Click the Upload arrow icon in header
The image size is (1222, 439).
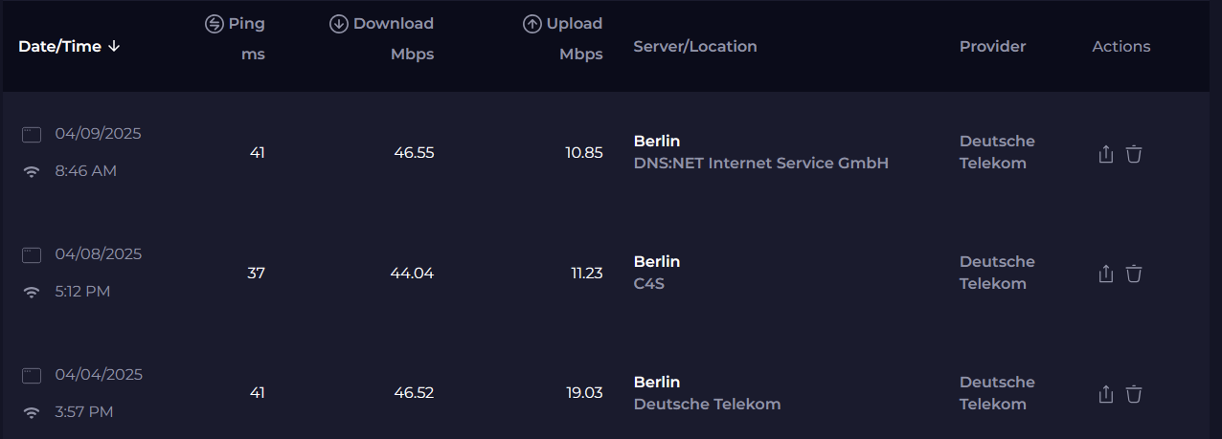(x=532, y=24)
